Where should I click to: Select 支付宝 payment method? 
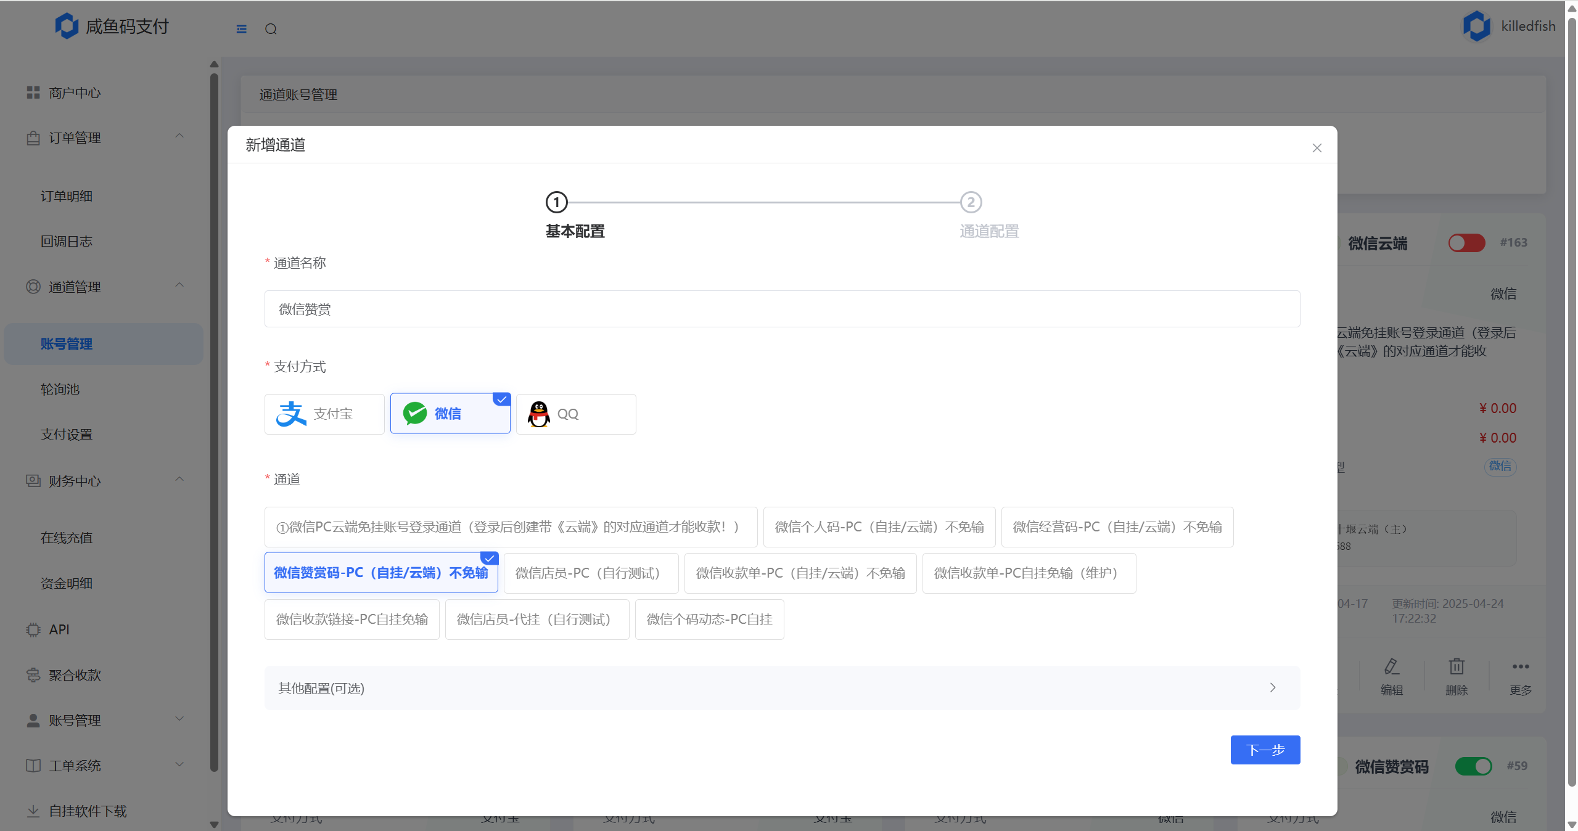pyautogui.click(x=324, y=414)
